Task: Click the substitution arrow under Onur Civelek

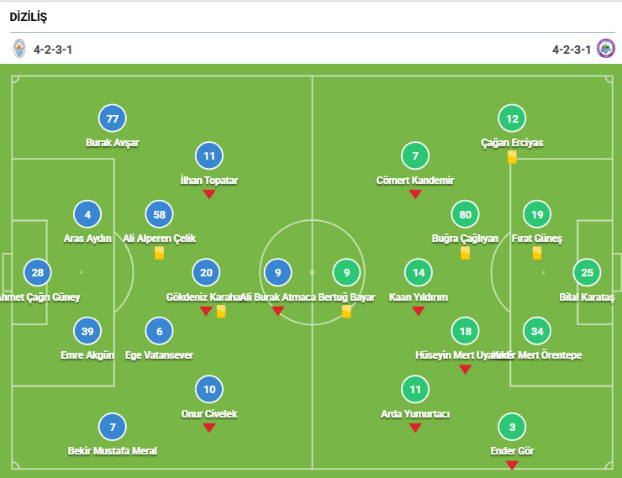Action: [x=209, y=428]
